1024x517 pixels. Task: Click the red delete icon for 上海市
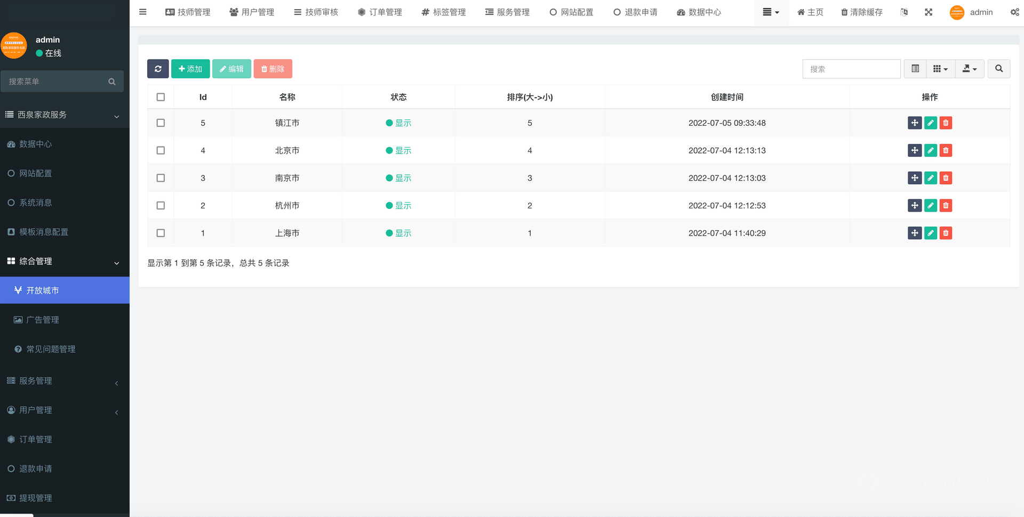(x=946, y=233)
